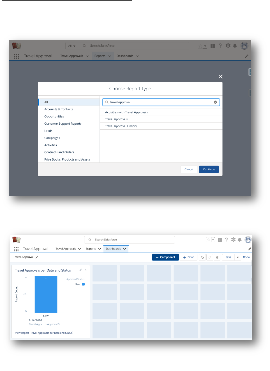The height and width of the screenshot is (371, 270).
Task: Click Search Salesforce field in lower screenshot
Action: (x=130, y=240)
